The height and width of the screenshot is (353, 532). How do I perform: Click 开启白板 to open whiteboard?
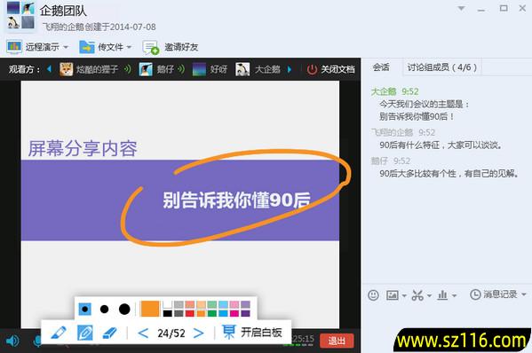click(x=262, y=333)
